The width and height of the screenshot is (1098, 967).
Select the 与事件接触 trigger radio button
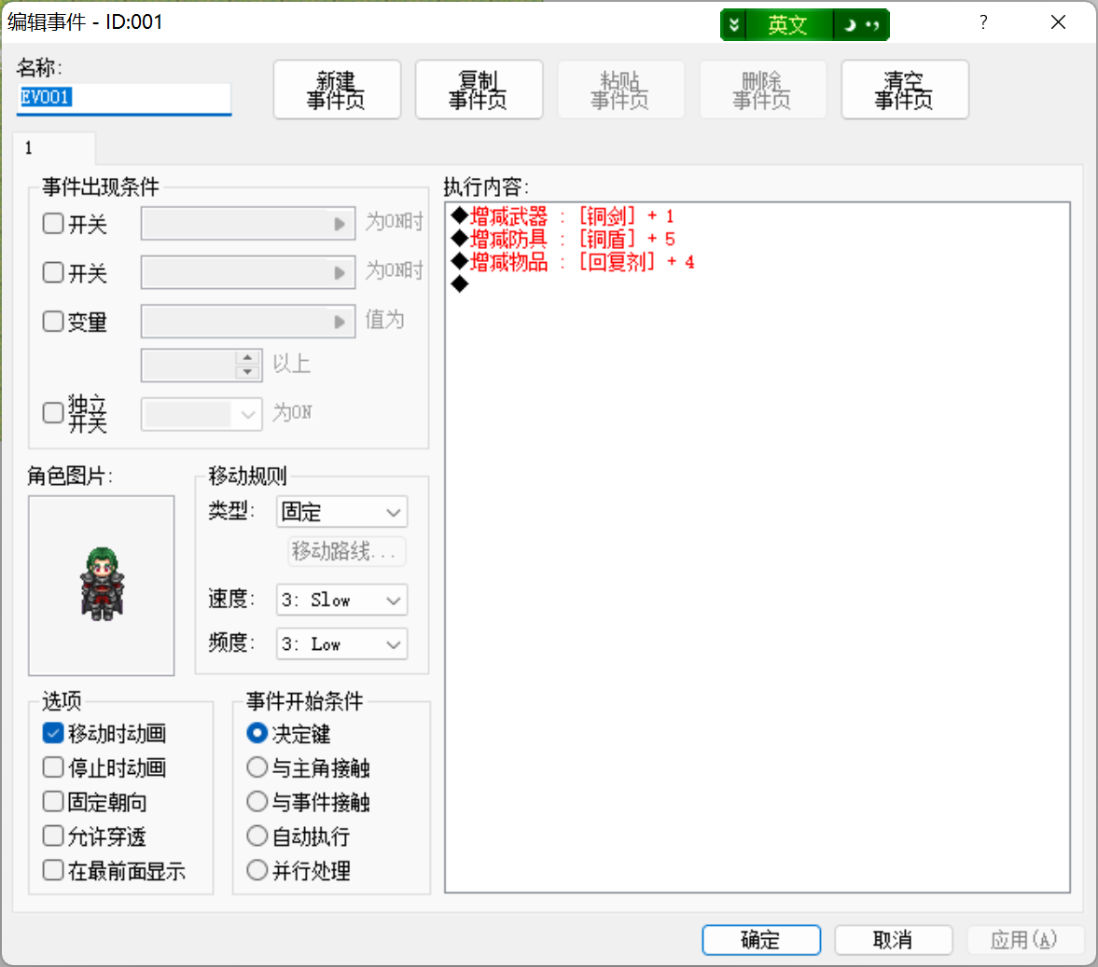coord(257,802)
